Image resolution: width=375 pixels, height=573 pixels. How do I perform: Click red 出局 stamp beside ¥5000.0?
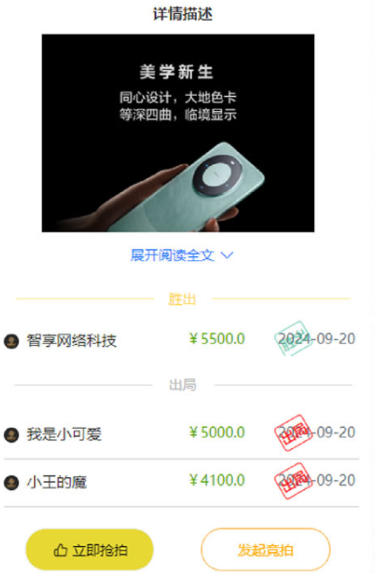[294, 432]
